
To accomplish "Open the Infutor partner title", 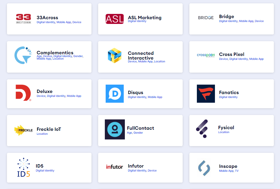I will pos(136,166).
